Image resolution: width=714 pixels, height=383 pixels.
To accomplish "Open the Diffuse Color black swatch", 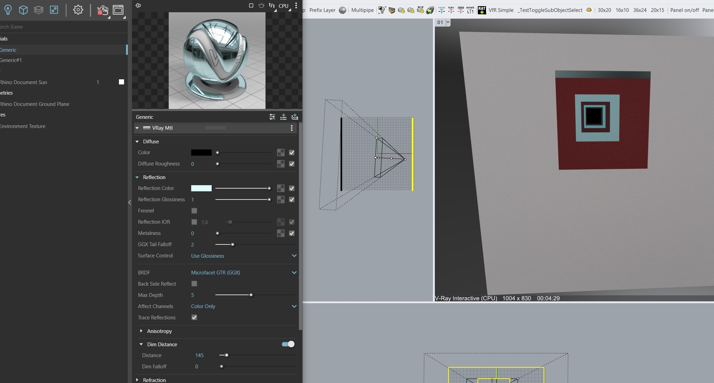I will tap(201, 153).
